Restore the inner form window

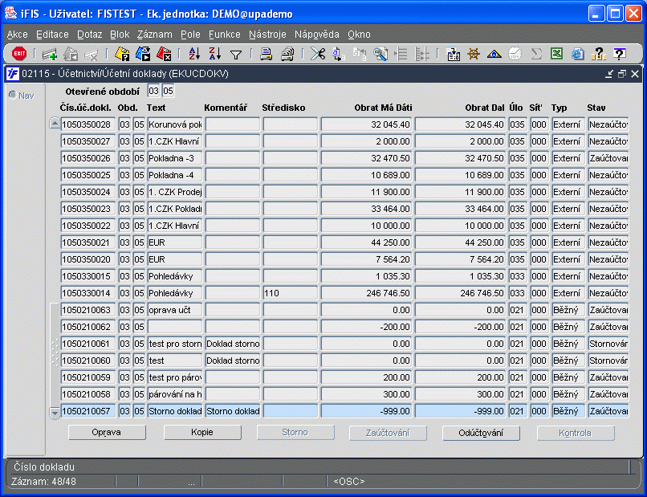point(622,74)
